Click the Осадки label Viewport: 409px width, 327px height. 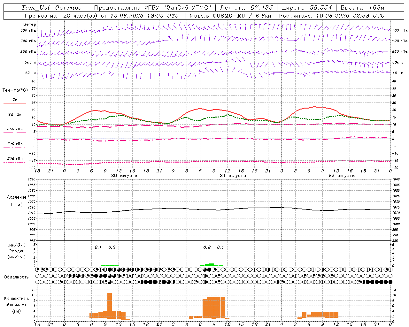tap(17, 251)
